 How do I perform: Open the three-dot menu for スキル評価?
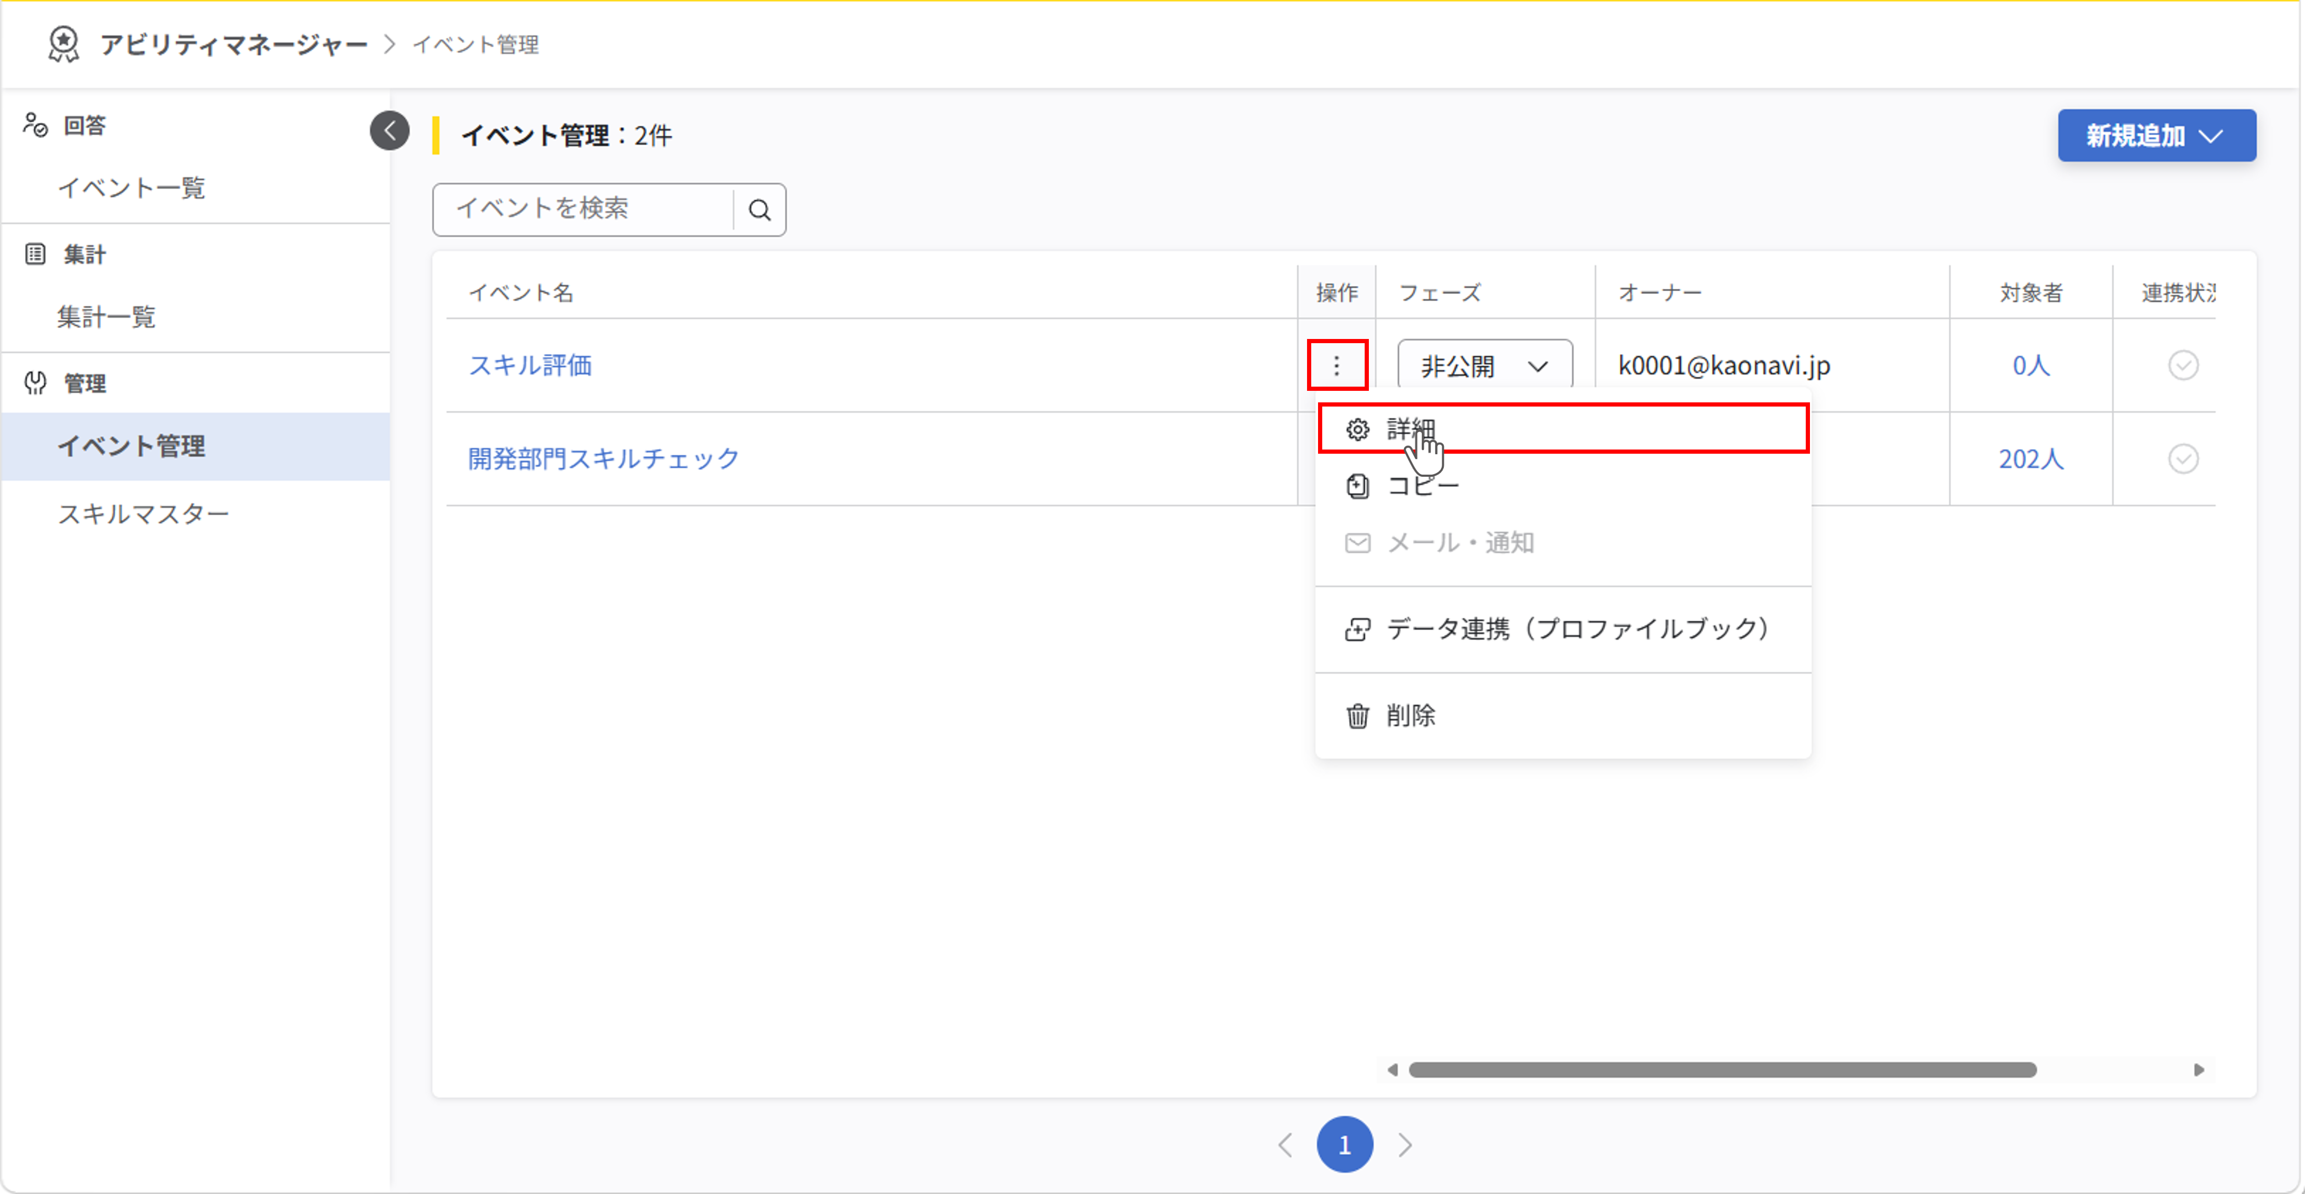(x=1337, y=365)
